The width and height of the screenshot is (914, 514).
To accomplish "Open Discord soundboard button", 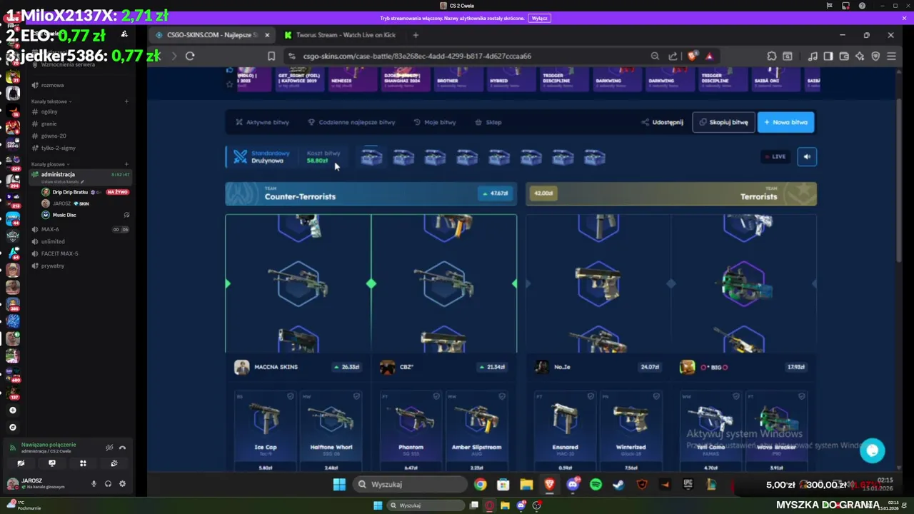I will [x=114, y=463].
